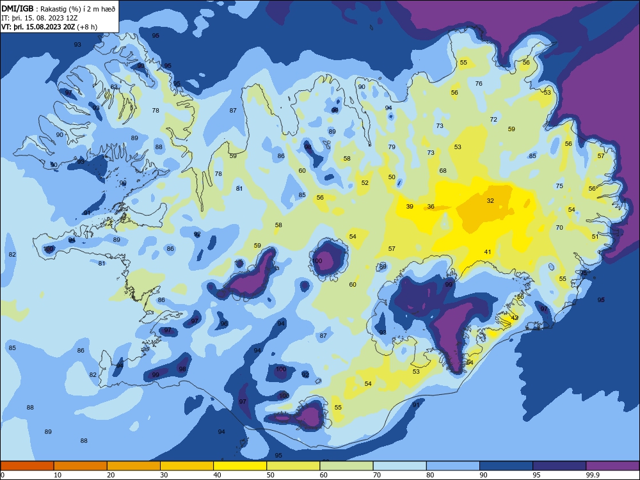This screenshot has height=480, width=640.
Task: Click the humidity value 32 on the map
Action: 490,201
